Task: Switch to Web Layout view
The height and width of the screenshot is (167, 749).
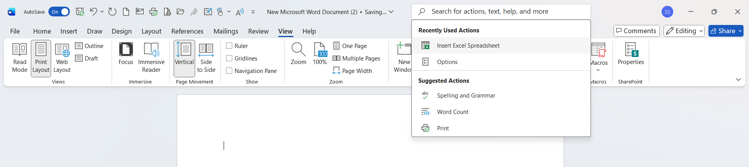Action: (x=62, y=58)
